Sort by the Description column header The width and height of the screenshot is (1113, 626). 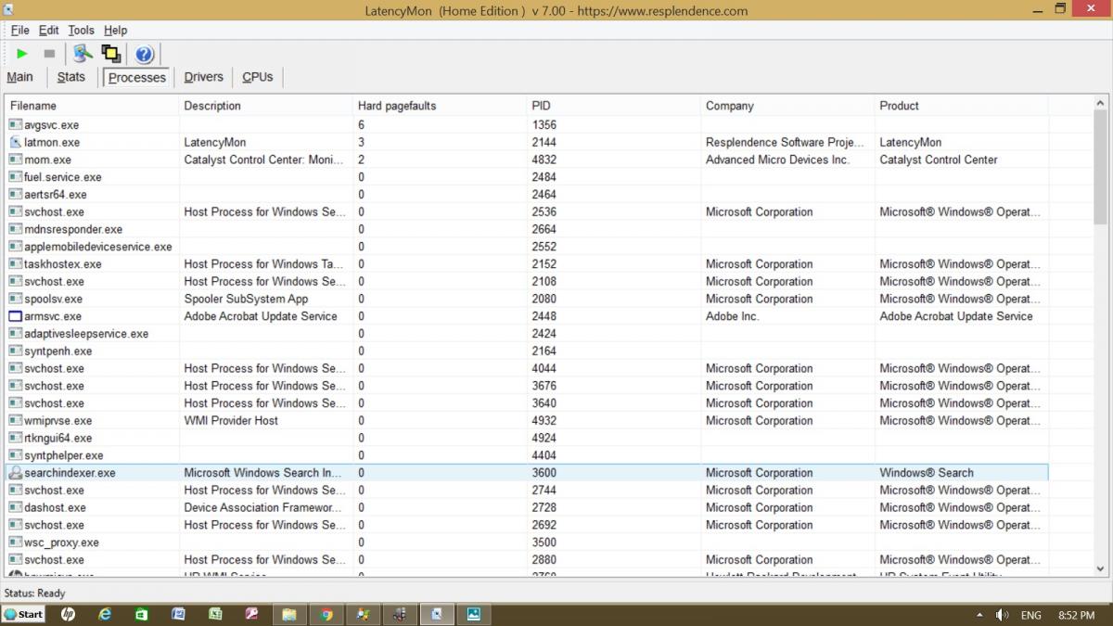(265, 106)
